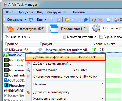The width and height of the screenshot is (122, 101).
Task: Click the green-red arrows restart toolbar icon
Action: 94,20
